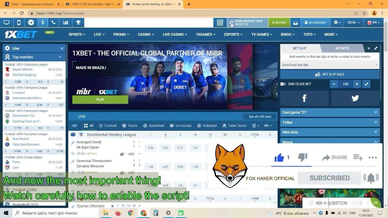The height and width of the screenshot is (218, 388).
Task: Switch to the BET SLIP tab
Action: (x=299, y=48)
